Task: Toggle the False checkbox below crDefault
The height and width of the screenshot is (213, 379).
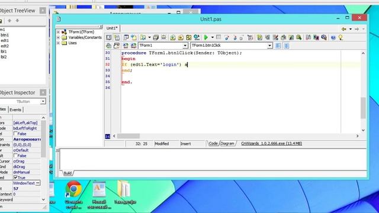Action: 15,156
